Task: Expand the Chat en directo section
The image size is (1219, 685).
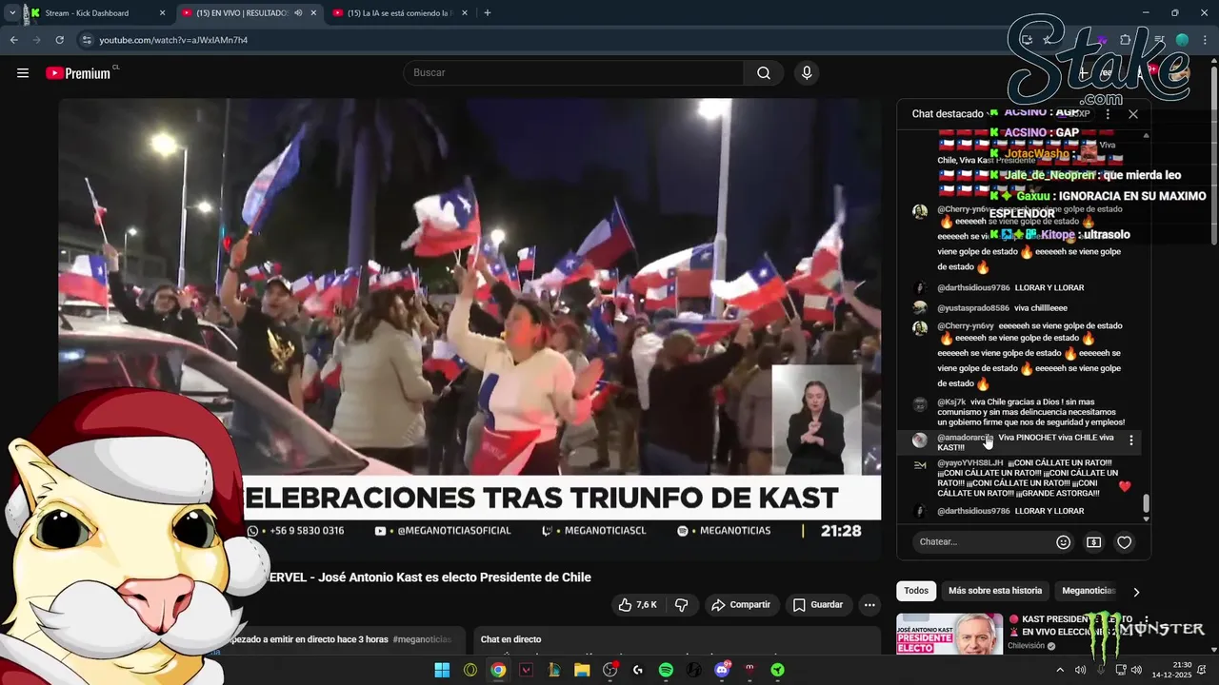Action: coord(678,639)
